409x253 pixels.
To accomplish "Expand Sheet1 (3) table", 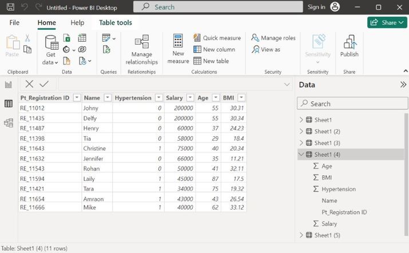I will point(301,143).
